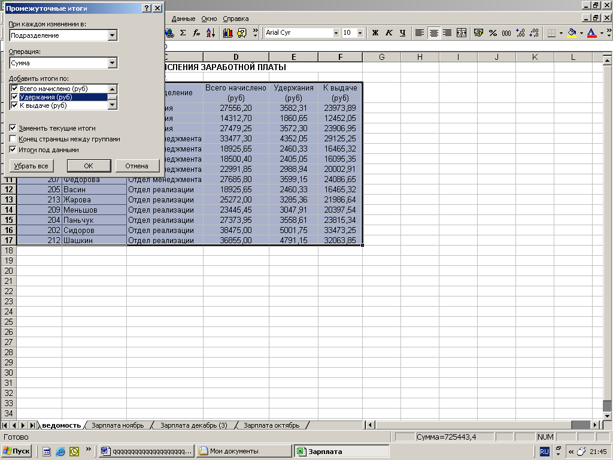613x460 pixels.
Task: Click the Borders icon
Action: click(551, 33)
